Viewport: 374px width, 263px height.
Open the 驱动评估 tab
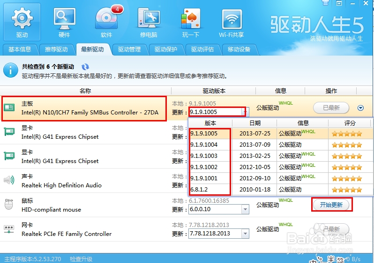202,50
